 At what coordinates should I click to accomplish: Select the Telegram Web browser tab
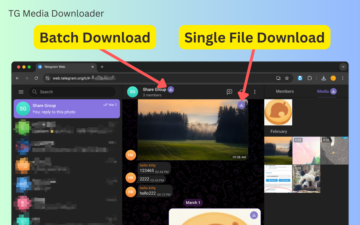tap(66, 67)
